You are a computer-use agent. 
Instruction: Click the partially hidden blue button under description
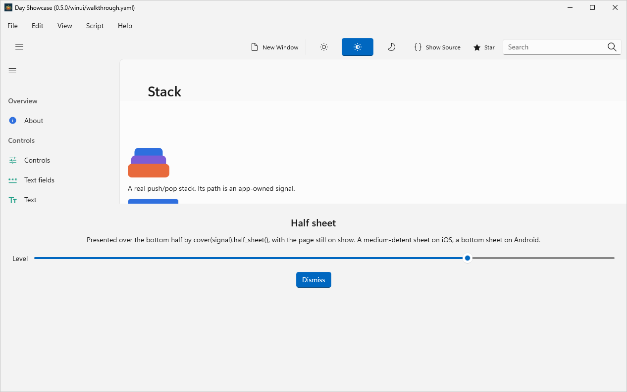[153, 201]
